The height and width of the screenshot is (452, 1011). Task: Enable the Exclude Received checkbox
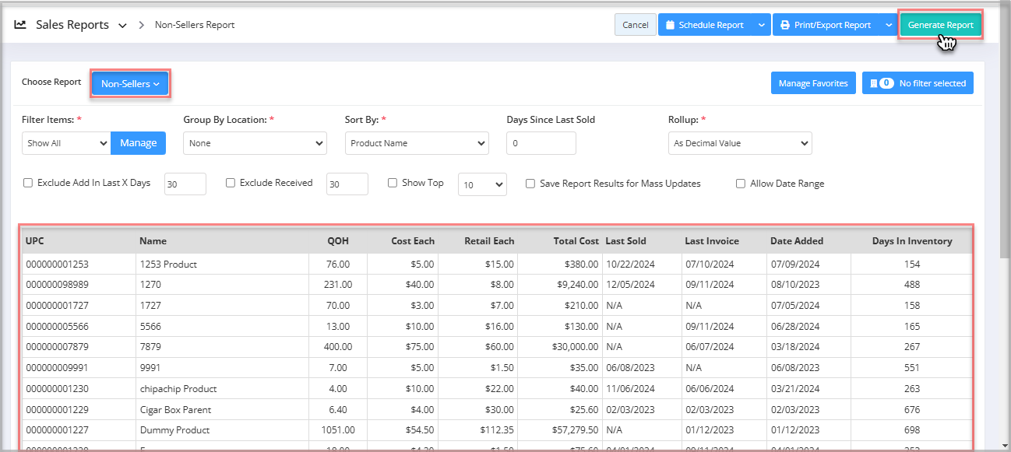231,184
